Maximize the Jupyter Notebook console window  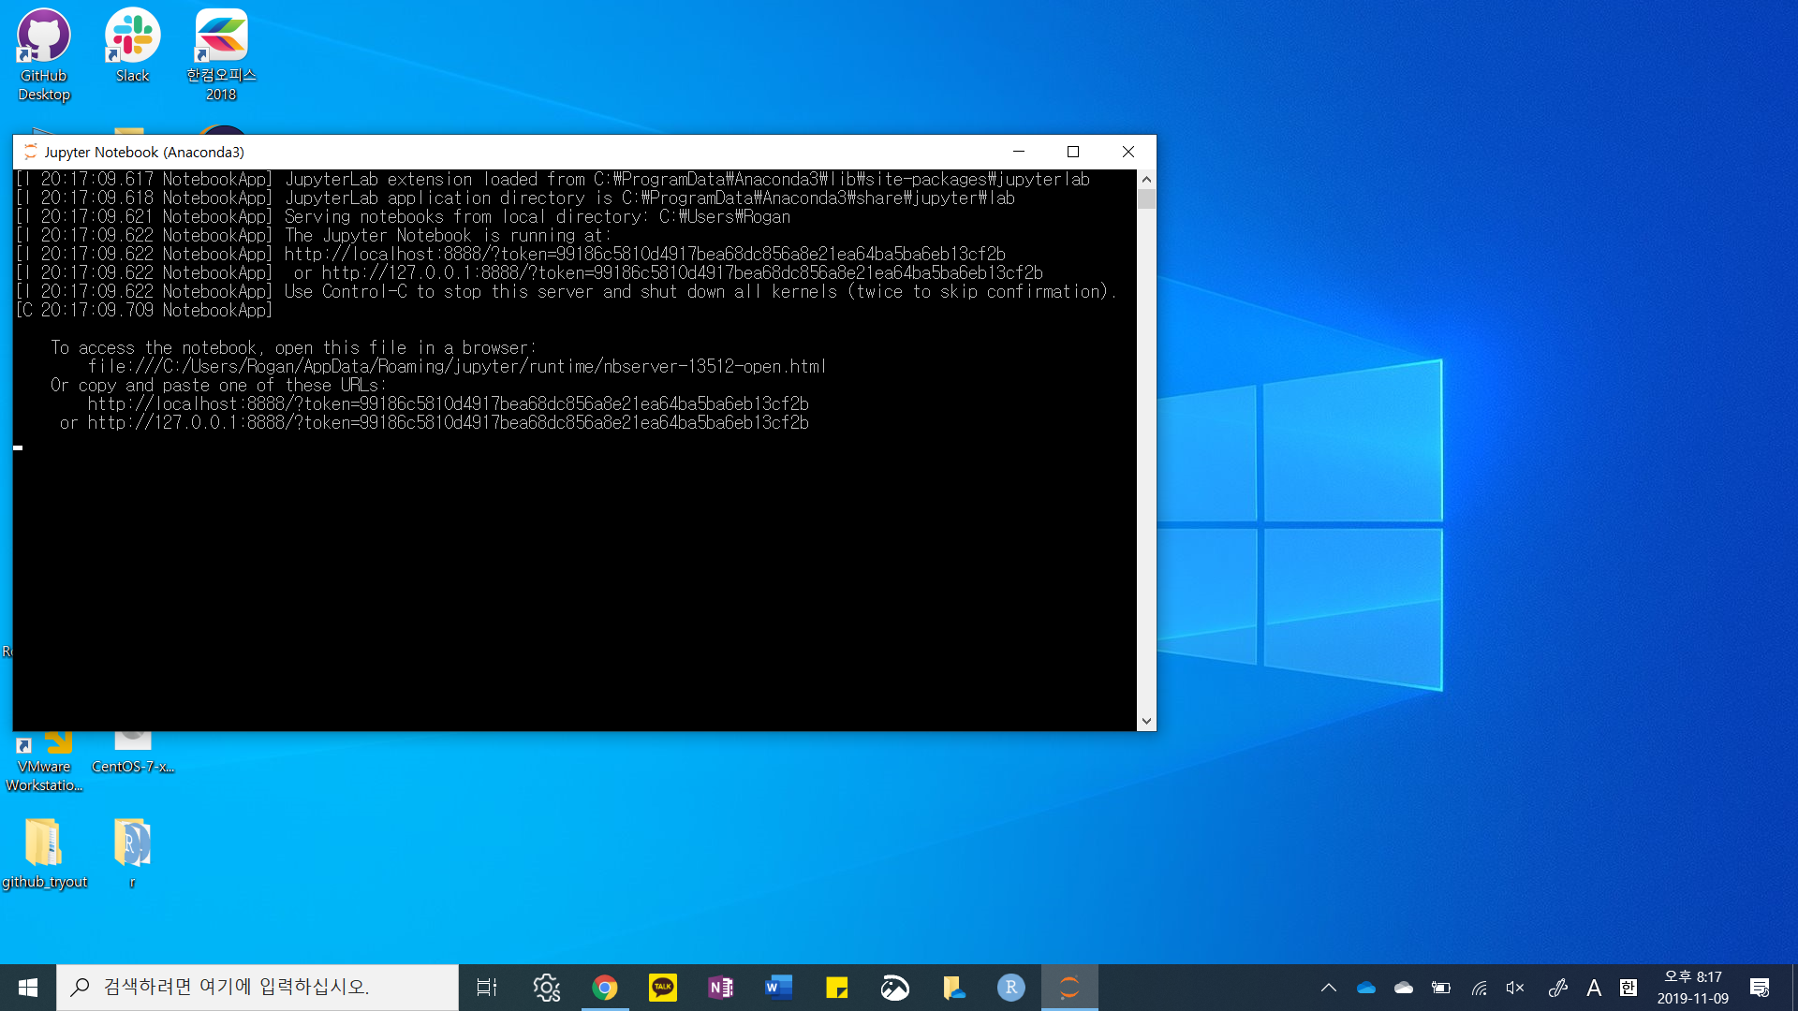tap(1073, 152)
